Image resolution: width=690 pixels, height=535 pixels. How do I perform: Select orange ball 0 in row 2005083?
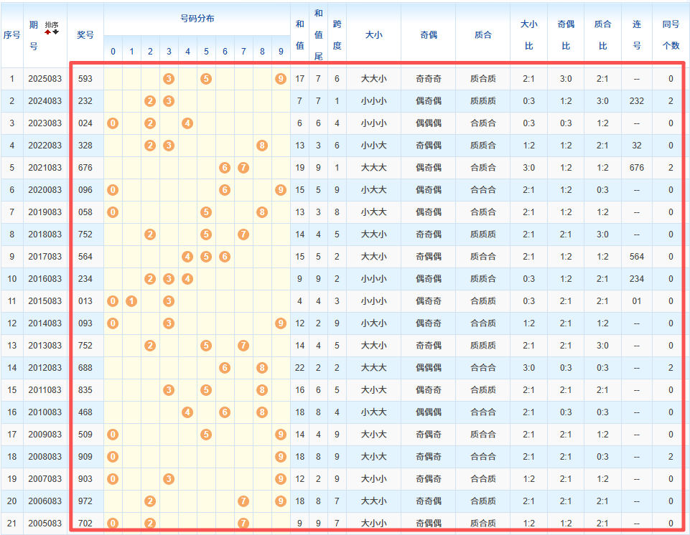(113, 523)
